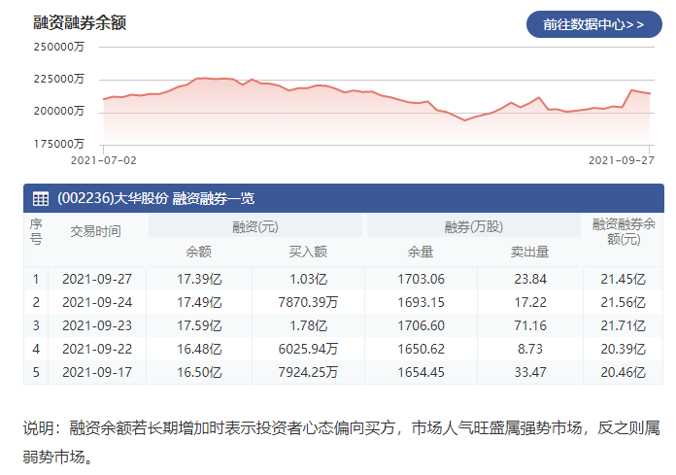The width and height of the screenshot is (676, 475).
Task: Click the 21.71亿 total balance cell
Action: (624, 325)
